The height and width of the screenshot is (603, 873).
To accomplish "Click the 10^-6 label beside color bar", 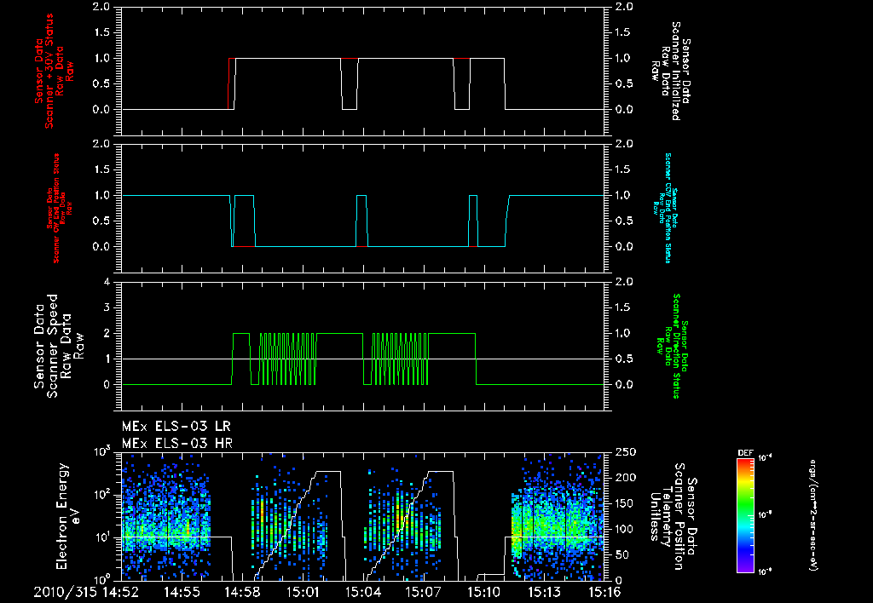I will click(765, 571).
